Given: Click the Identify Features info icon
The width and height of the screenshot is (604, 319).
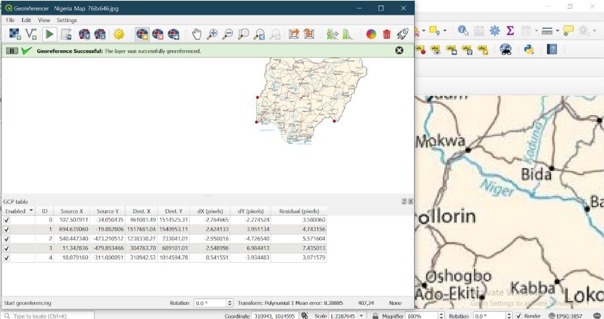Looking at the screenshot, I should tap(462, 31).
